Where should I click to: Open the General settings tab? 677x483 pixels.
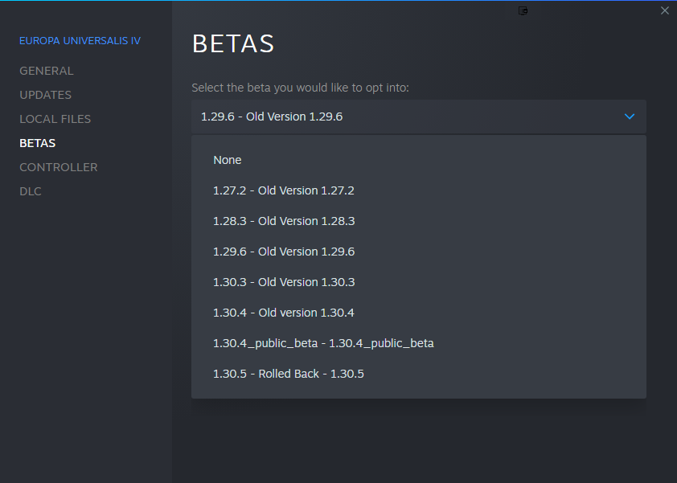pyautogui.click(x=46, y=71)
